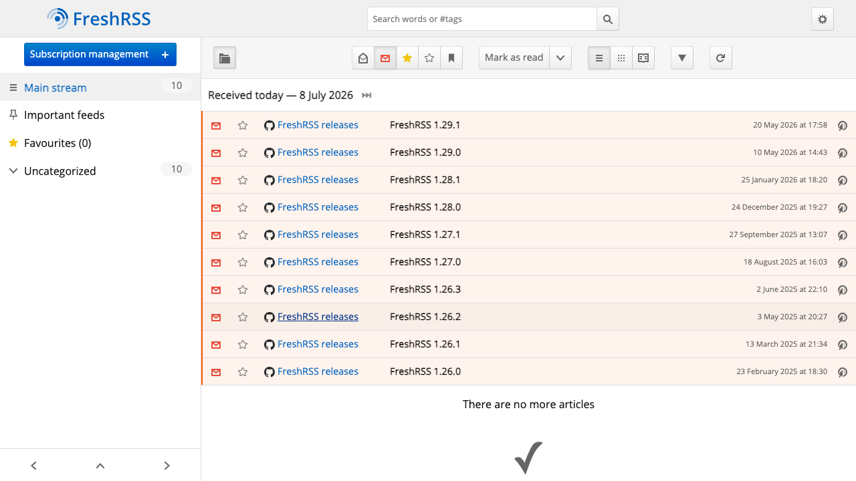Screen dimensions: 856x481
Task: Open the FreshRSS logo home link
Action: click(99, 19)
